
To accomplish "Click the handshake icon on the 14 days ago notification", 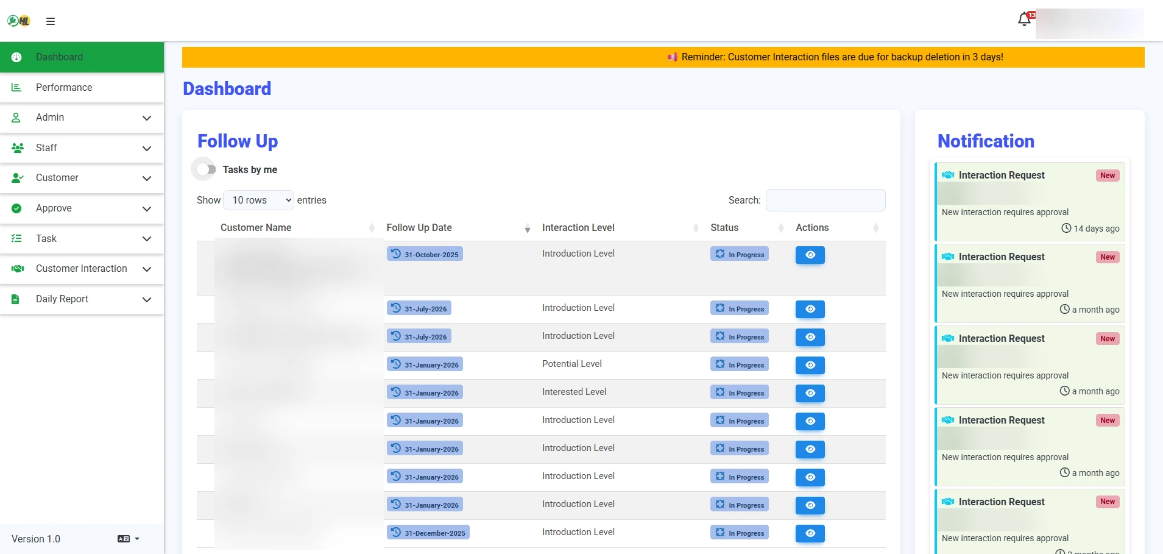I will tap(948, 176).
